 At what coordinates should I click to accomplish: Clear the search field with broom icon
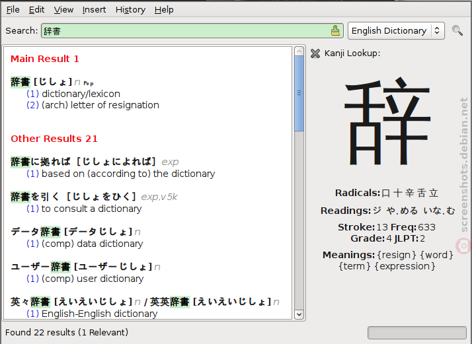[335, 30]
